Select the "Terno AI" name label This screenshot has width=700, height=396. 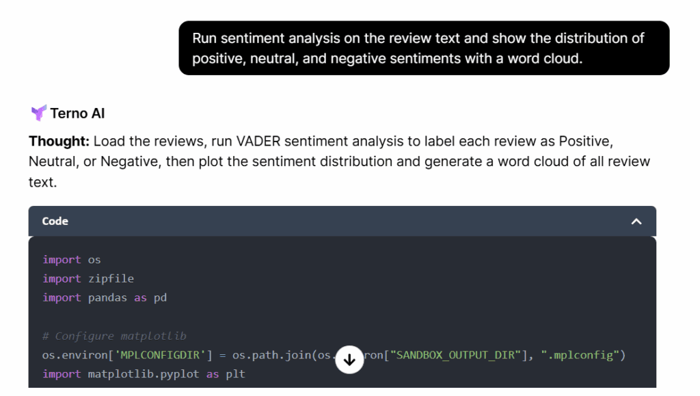(x=77, y=113)
